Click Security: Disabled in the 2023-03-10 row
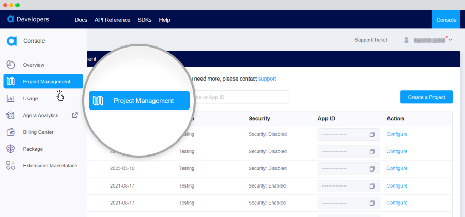The width and height of the screenshot is (465, 217). [268, 168]
